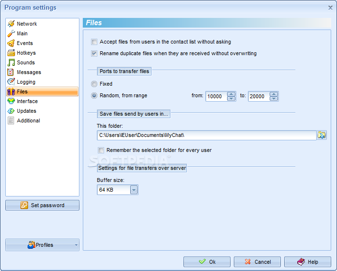Screen dimensions: 337x271
Task: Click the Events bell icon
Action: pyautogui.click(x=11, y=43)
